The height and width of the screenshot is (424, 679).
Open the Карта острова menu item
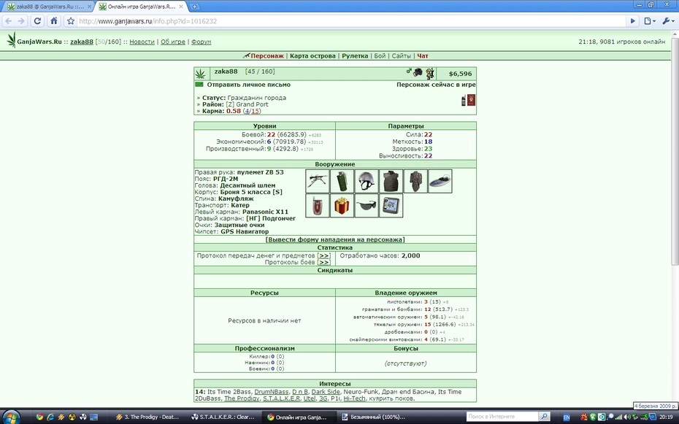point(312,55)
